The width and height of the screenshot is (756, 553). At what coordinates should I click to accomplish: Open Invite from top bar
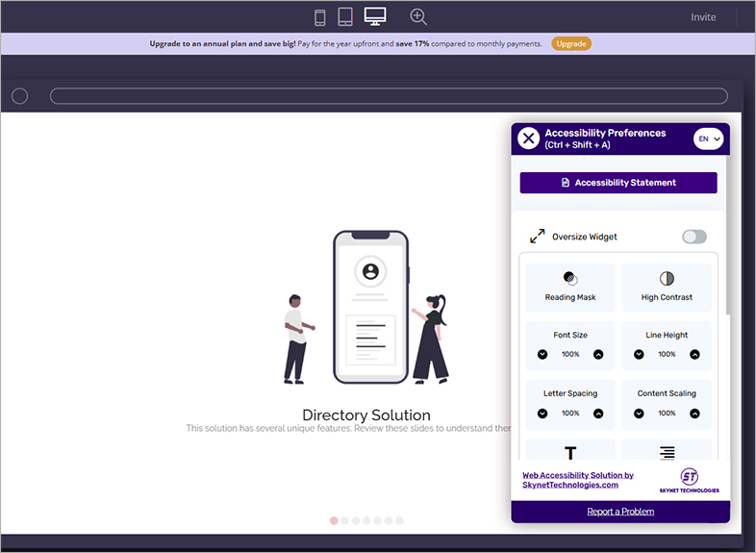point(703,17)
